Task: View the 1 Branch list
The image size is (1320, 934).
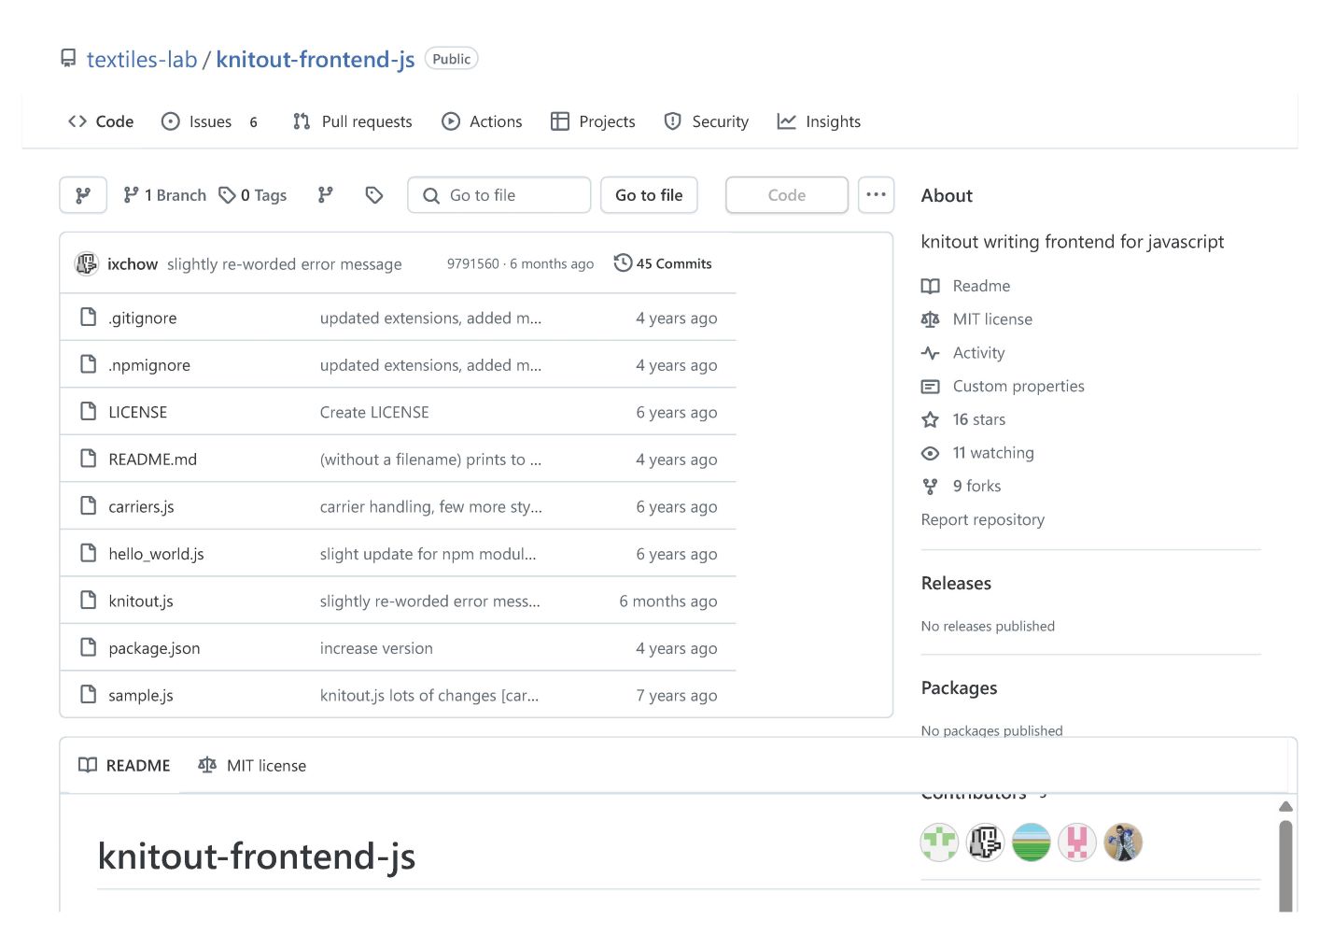Action: (165, 195)
